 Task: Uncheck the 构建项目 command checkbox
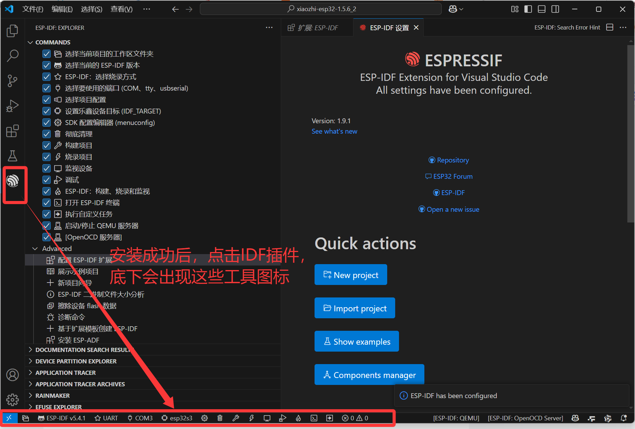click(x=47, y=145)
